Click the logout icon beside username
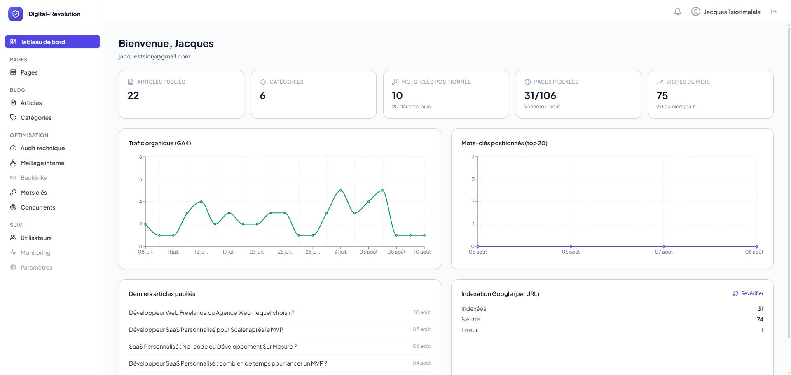 [774, 12]
